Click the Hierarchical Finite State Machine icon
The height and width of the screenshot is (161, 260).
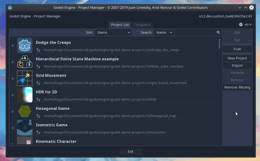pyautogui.click(x=25, y=62)
